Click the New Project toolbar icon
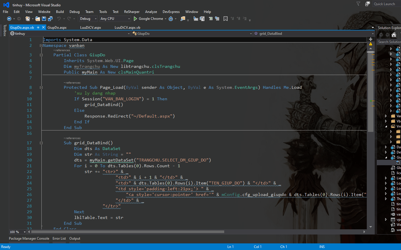The width and height of the screenshot is (401, 250). (28, 19)
